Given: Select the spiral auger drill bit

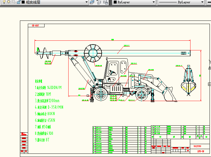Looking at the screenshot, I should pos(42,53).
